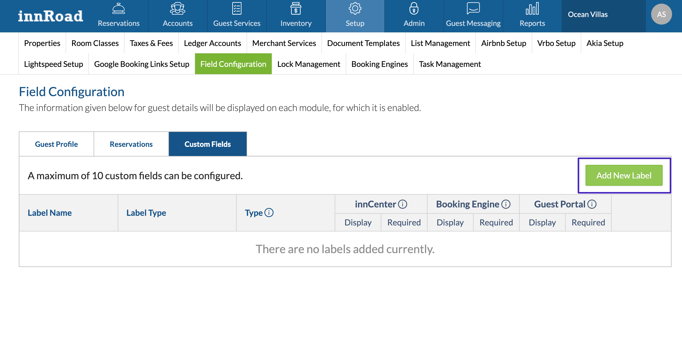The height and width of the screenshot is (337, 682).
Task: Click the Inventory register icon
Action: [296, 9]
